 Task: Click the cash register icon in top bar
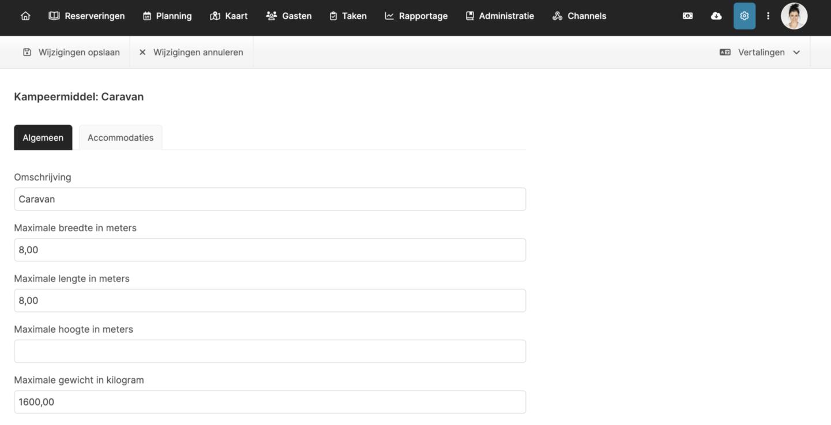point(687,16)
